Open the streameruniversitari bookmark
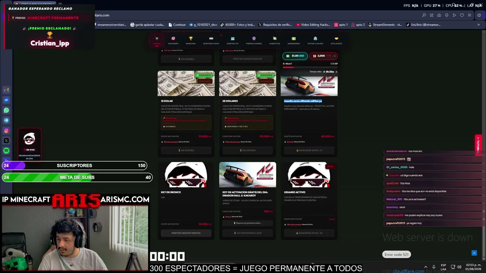The image size is (486, 273). pos(110,25)
